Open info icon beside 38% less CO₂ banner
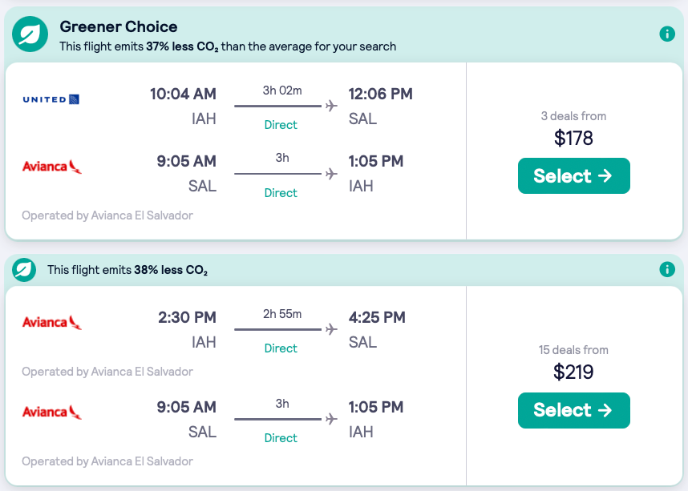Screen dimensions: 688x491 coord(666,269)
